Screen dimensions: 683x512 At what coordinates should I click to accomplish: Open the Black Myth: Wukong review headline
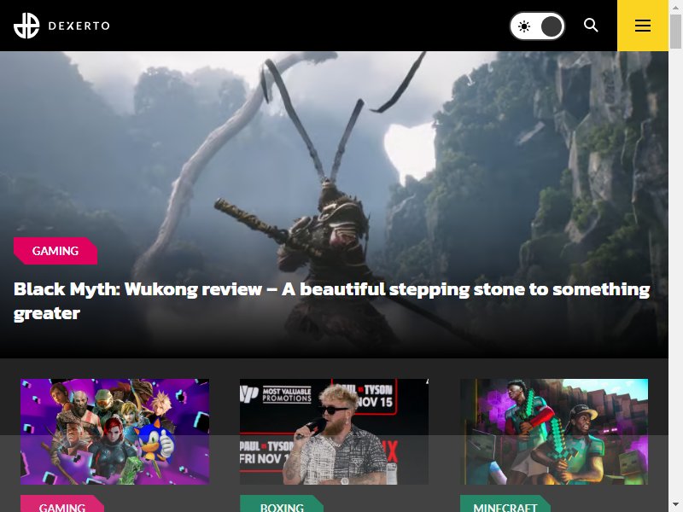point(331,301)
